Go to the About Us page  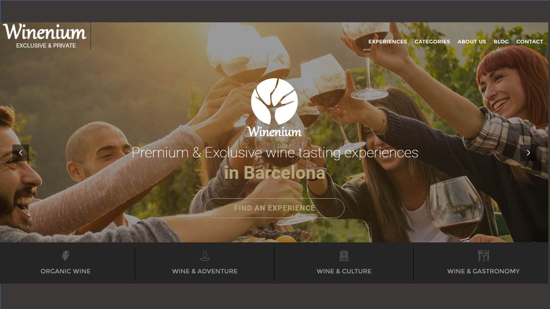coord(472,42)
